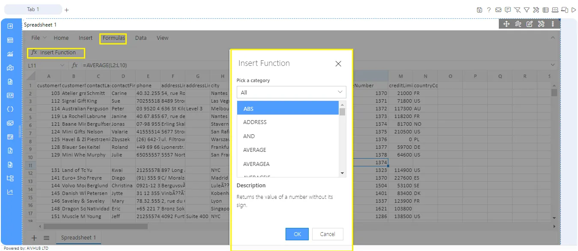Open help via question mark icon
Screen dimensions: 578x251
(489, 10)
